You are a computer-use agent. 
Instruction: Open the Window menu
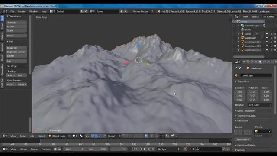(33, 11)
